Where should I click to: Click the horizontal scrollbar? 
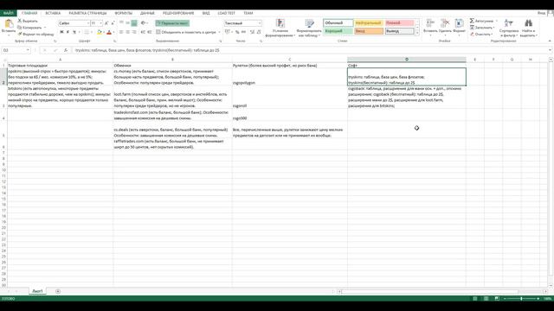pyautogui.click(x=442, y=292)
